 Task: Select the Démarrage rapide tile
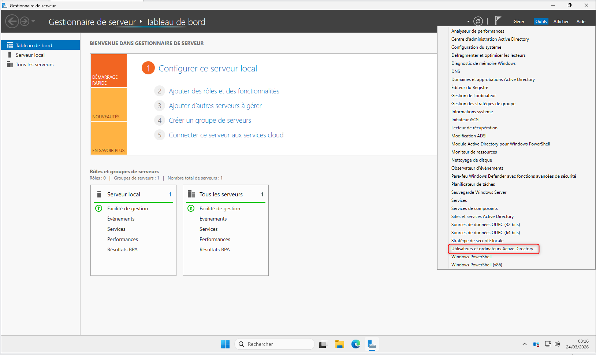click(109, 71)
